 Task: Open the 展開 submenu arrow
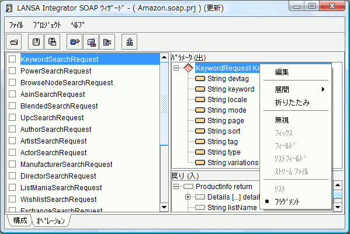[323, 90]
